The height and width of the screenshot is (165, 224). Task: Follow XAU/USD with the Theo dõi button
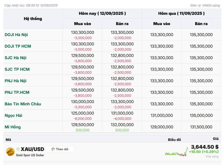(60, 149)
